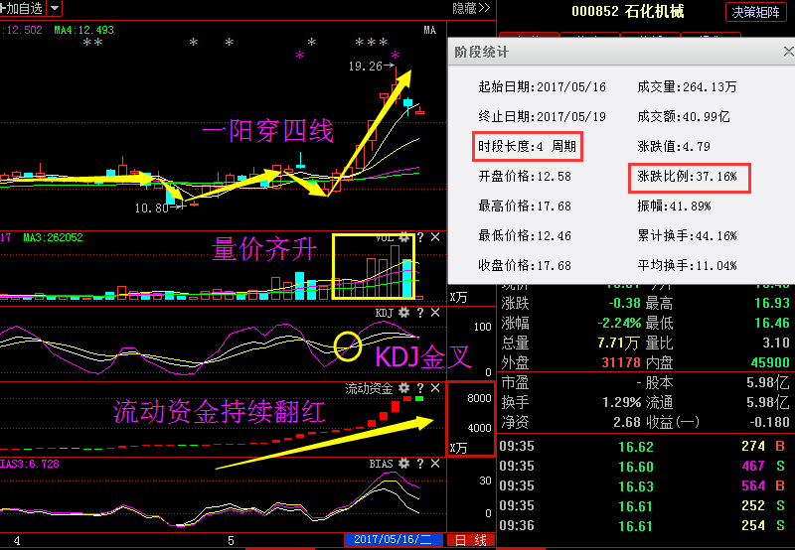Click the 终止日期:2017/05/19 field
The width and height of the screenshot is (795, 550).
[542, 117]
